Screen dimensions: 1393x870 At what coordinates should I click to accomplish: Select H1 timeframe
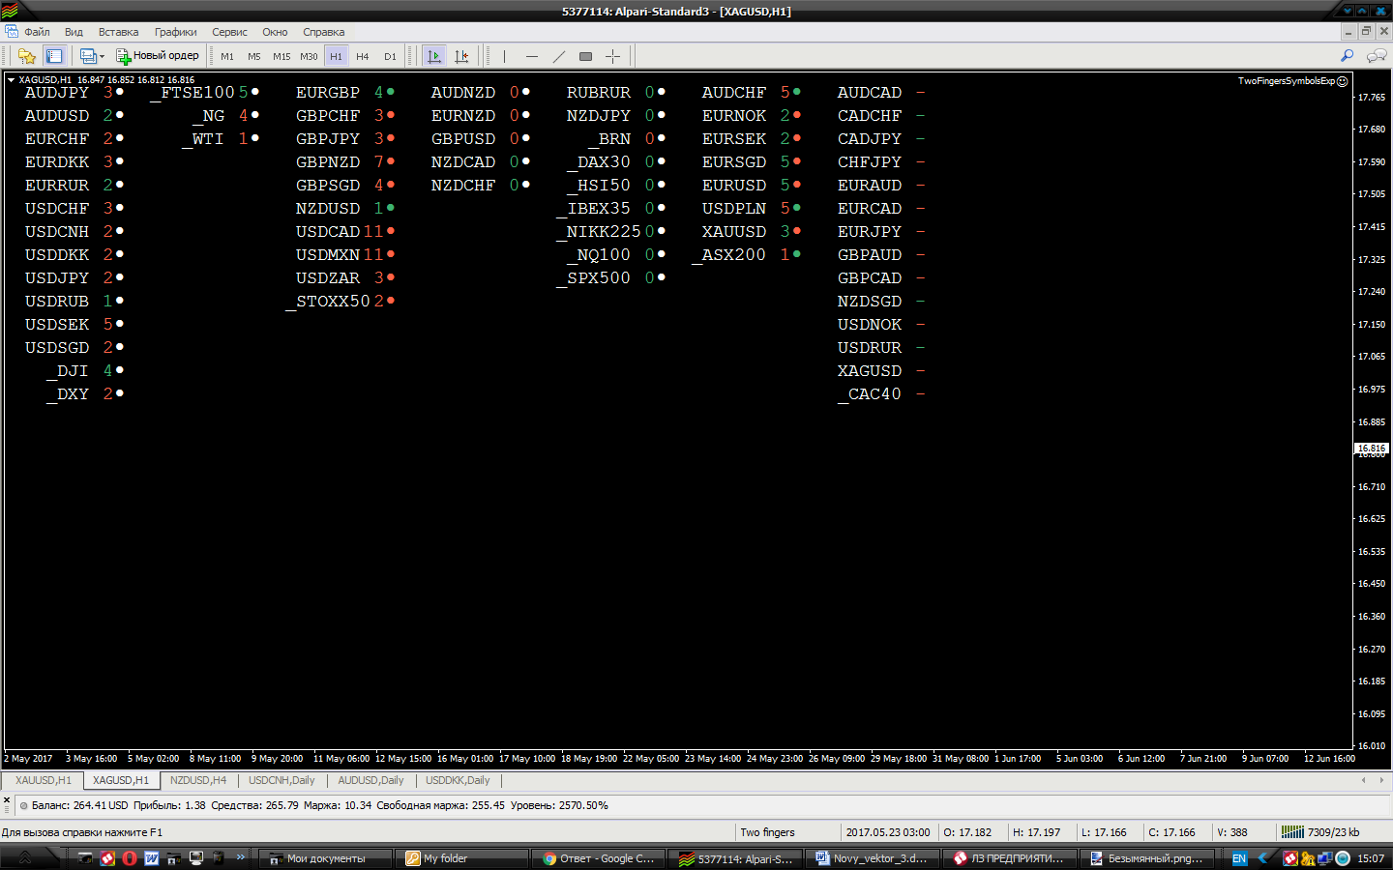(x=336, y=56)
